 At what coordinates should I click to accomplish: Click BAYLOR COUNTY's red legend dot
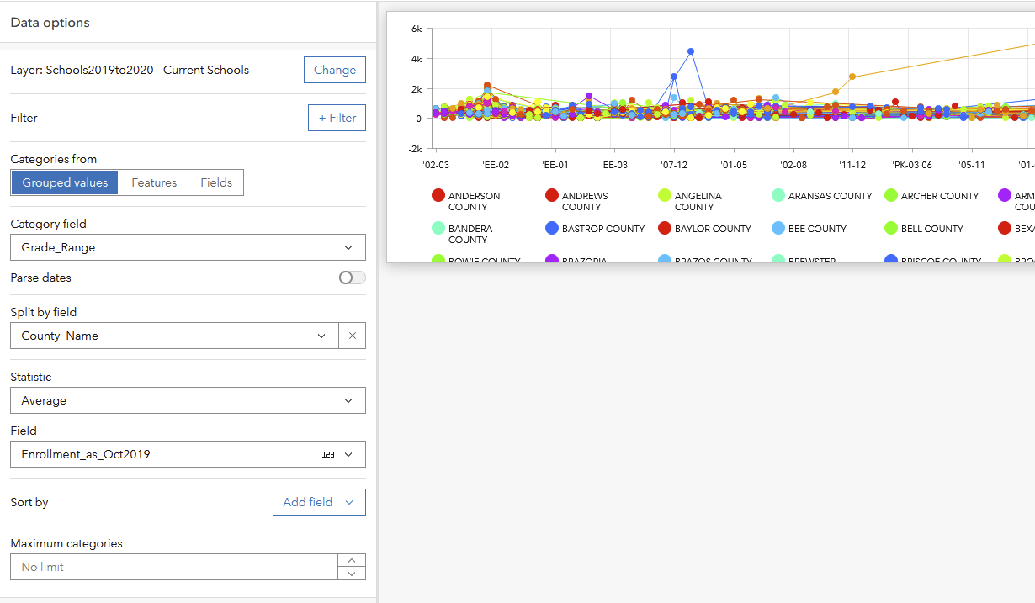point(662,228)
